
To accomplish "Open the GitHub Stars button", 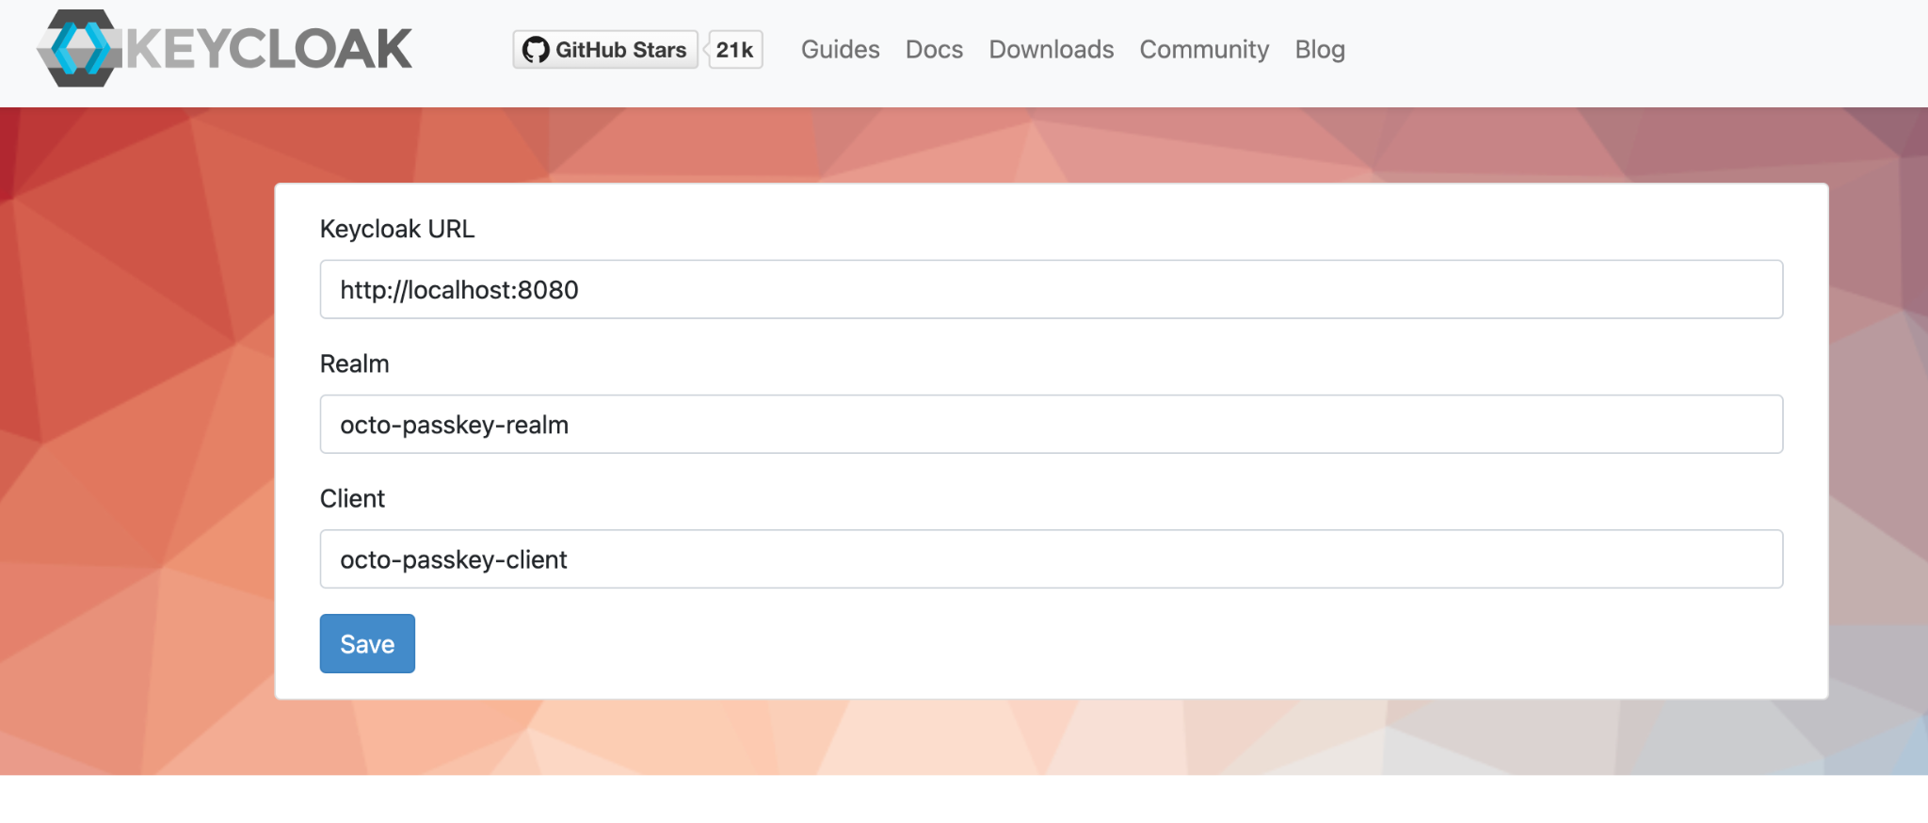I will click(605, 50).
